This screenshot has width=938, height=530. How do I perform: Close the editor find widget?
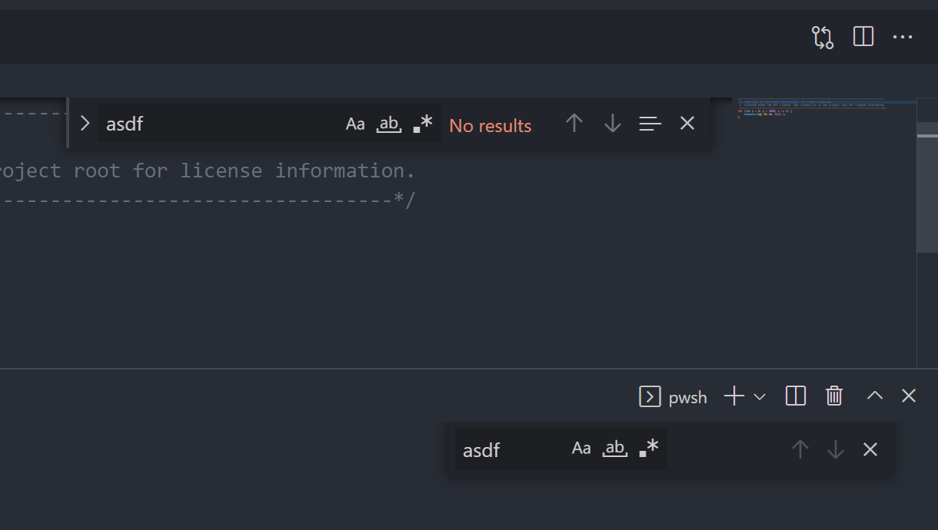tap(687, 123)
